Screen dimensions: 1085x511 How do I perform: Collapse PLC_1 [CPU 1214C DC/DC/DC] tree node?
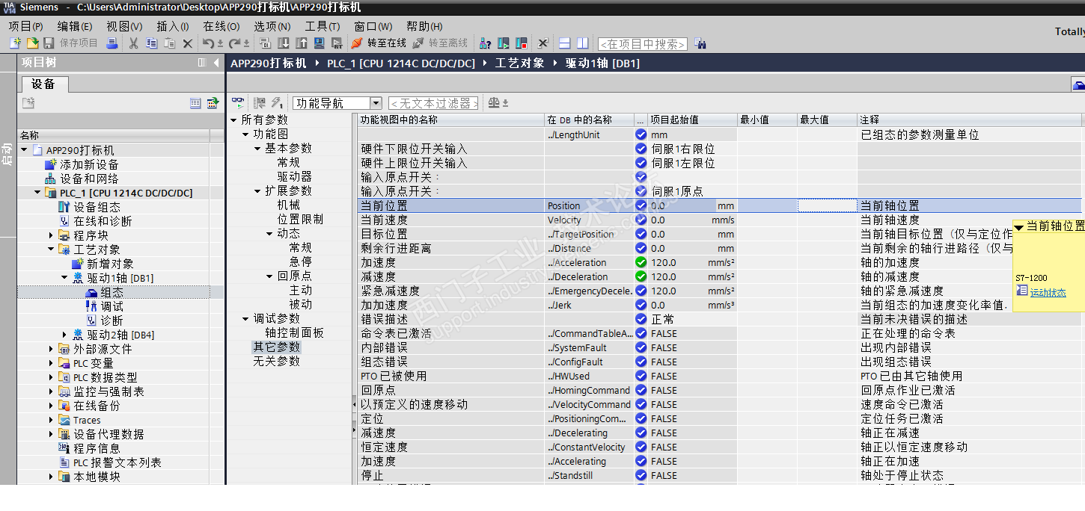coord(37,193)
